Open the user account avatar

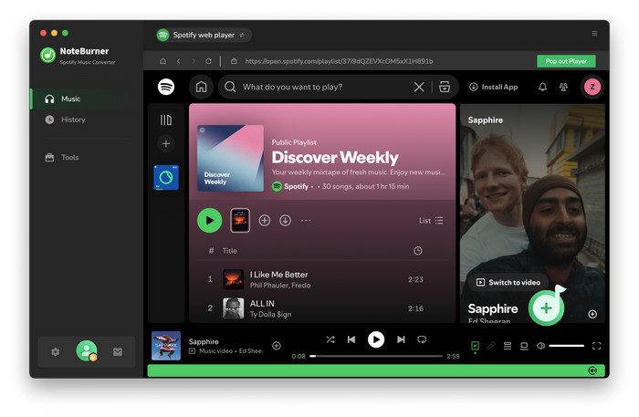click(87, 351)
